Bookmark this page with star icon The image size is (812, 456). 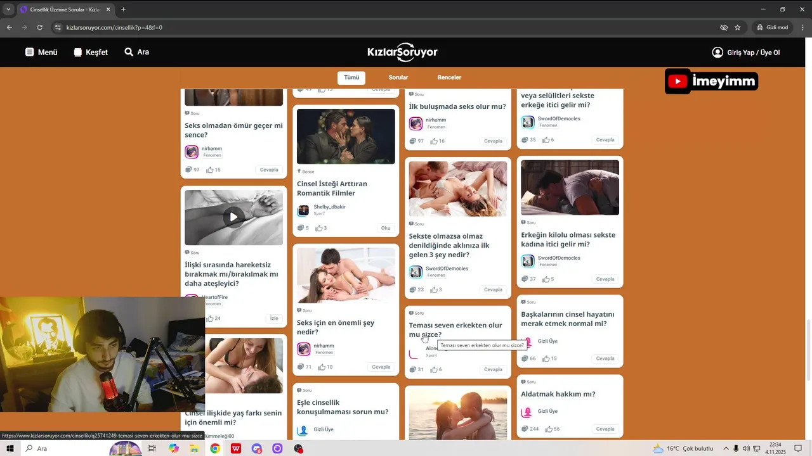click(737, 27)
